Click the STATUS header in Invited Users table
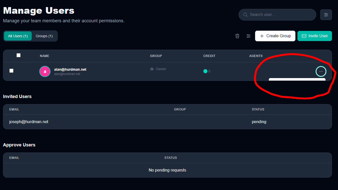Viewport: 338px width, 190px height. click(x=258, y=109)
